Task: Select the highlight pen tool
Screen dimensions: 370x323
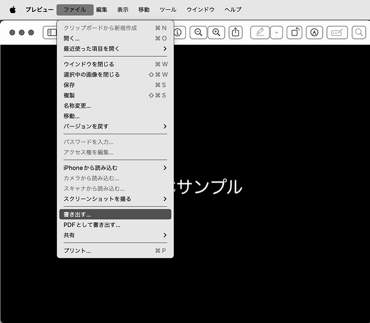Action: 260,32
